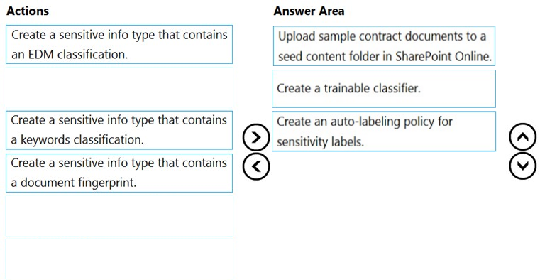Image resolution: width=540 pixels, height=280 pixels.
Task: Select Upload sample contract documents item
Action: [385, 46]
